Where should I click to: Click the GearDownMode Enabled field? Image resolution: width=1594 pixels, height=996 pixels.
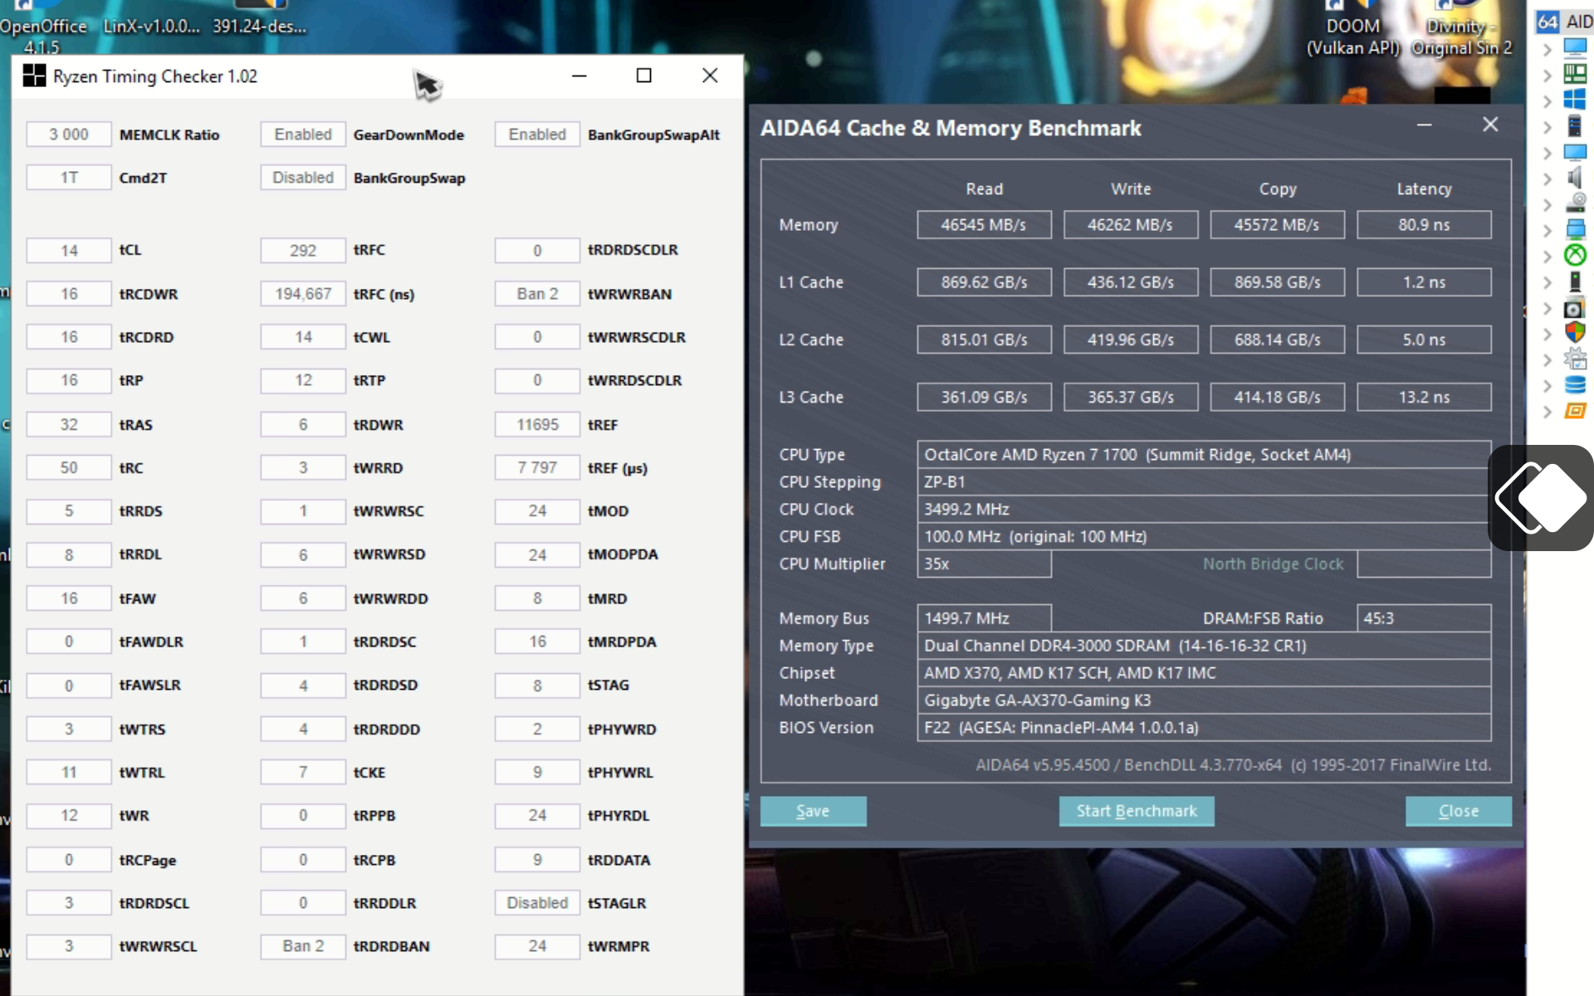tap(303, 134)
